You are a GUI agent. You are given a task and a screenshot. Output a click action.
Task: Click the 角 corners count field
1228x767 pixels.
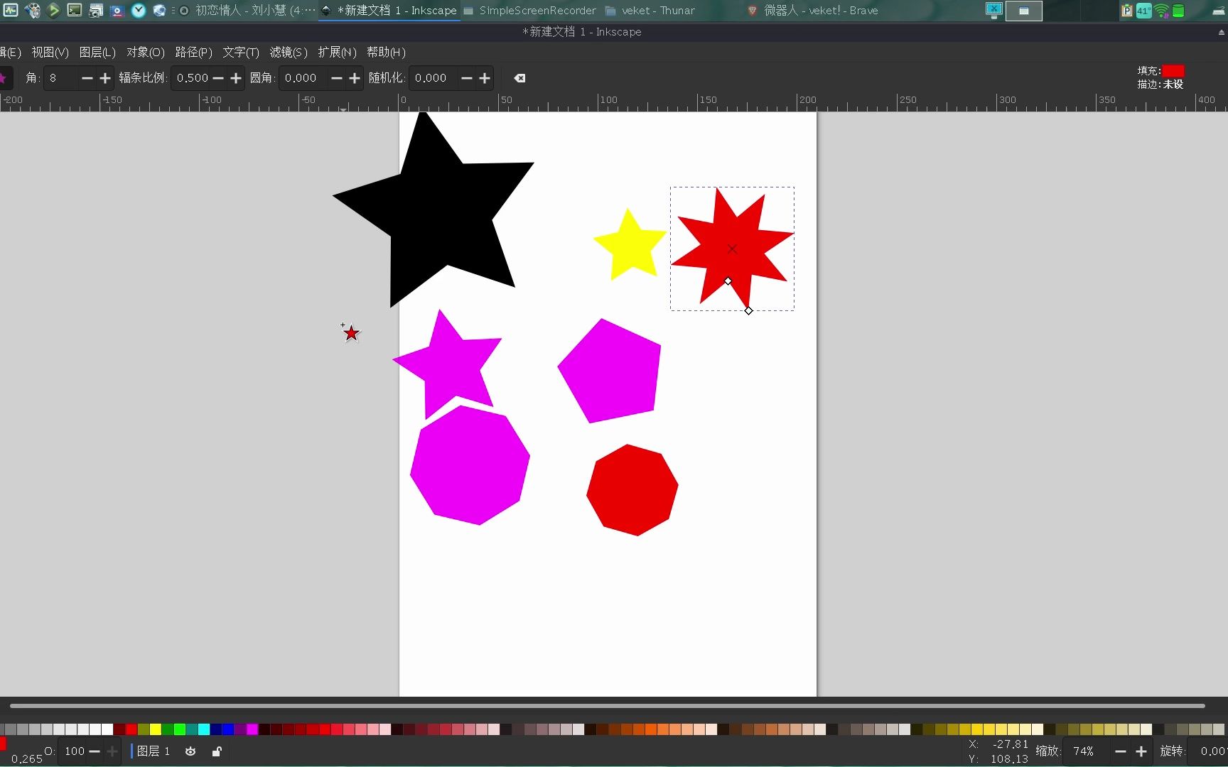(60, 78)
